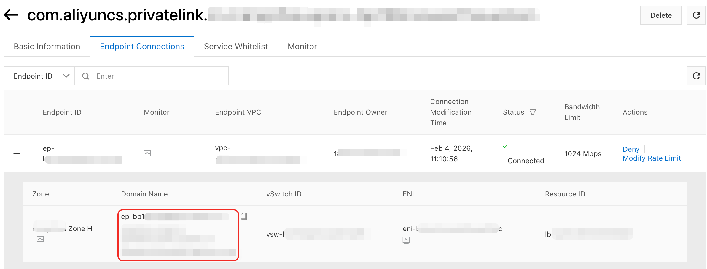Open the Zone H monitoring chart icon
The width and height of the screenshot is (707, 269).
(x=40, y=239)
